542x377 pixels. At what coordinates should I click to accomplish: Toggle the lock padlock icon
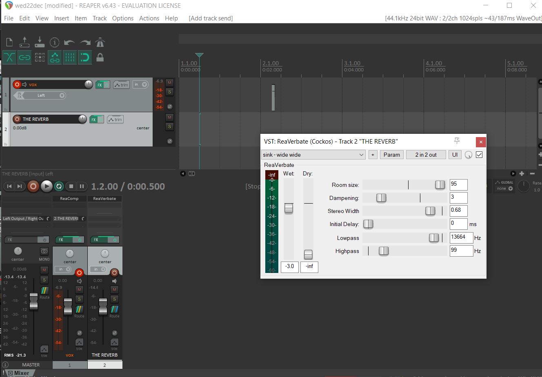tap(100, 57)
